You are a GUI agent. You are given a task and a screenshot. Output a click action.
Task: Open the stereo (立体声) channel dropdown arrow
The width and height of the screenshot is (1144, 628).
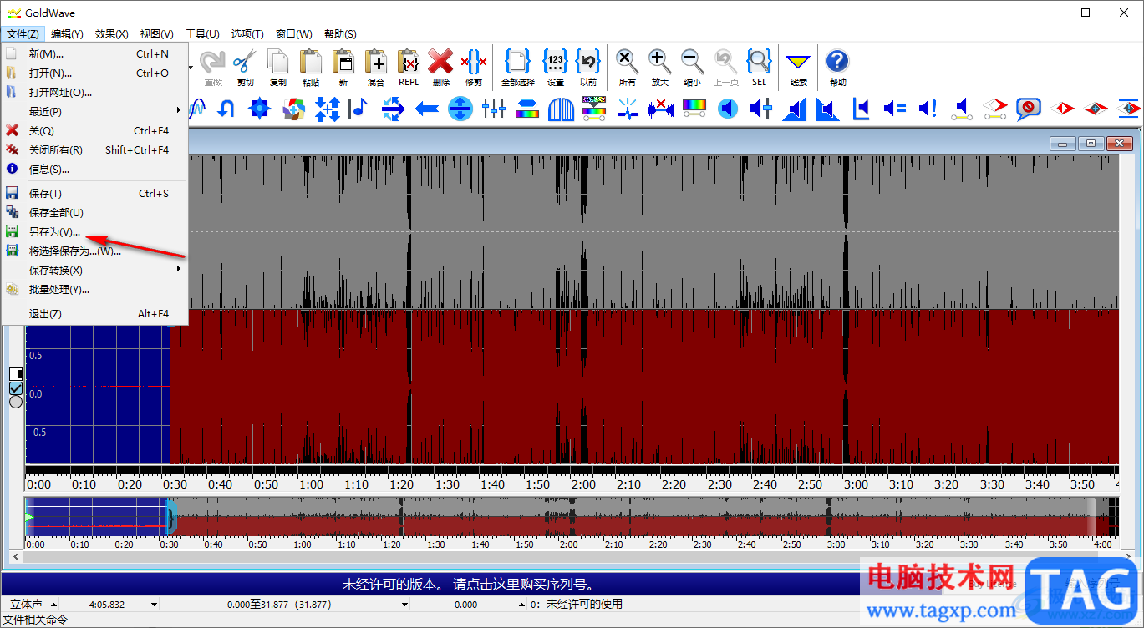pos(53,605)
